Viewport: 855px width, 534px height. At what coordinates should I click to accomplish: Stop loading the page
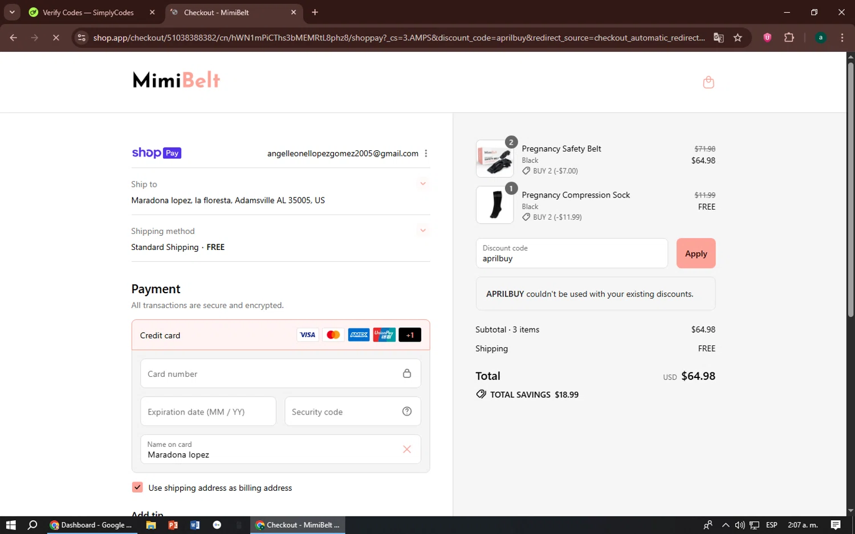(x=56, y=38)
